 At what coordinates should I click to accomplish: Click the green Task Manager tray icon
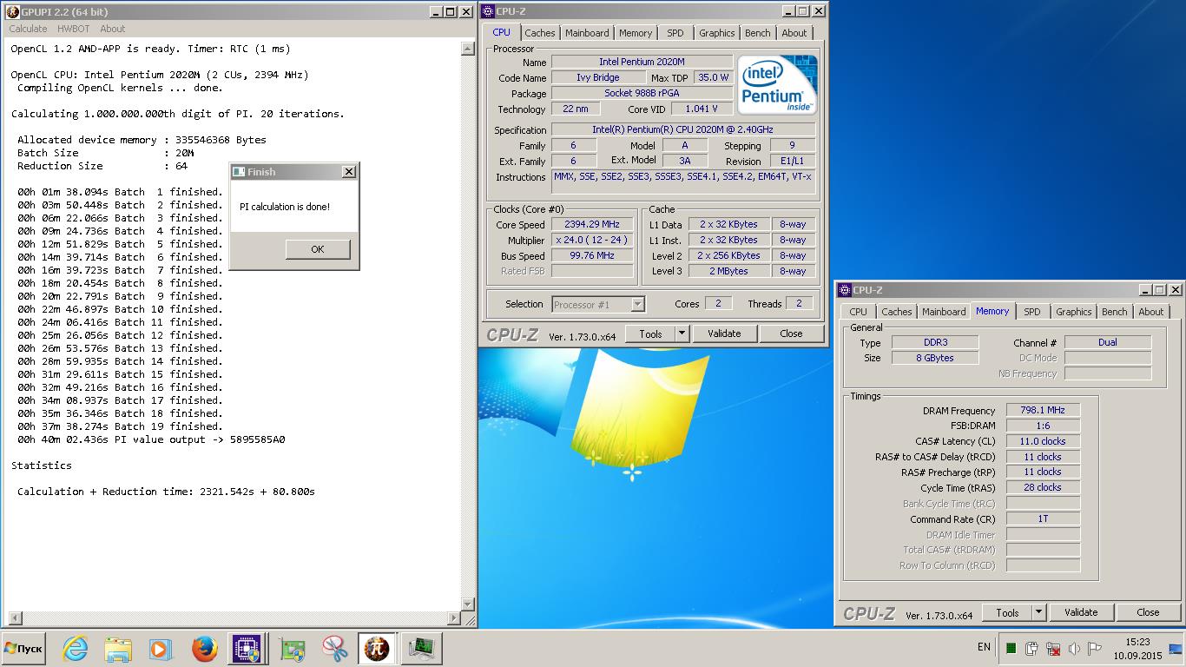(x=1011, y=648)
